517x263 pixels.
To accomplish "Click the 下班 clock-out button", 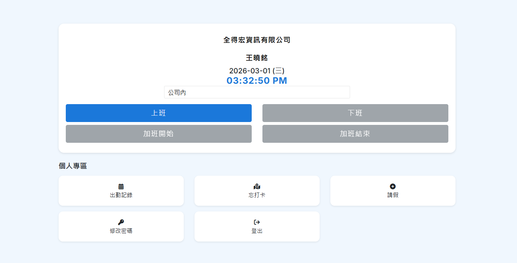I will click(x=355, y=113).
